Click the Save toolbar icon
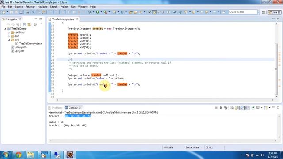 tap(11, 12)
